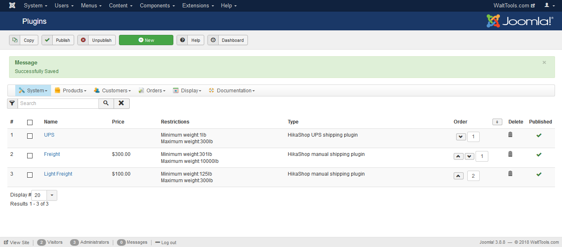Open the Users top menu
The height and width of the screenshot is (247, 562).
pos(64,5)
